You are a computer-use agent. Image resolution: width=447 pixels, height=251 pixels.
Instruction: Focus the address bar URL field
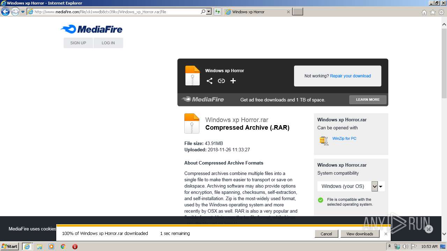pyautogui.click(x=117, y=12)
